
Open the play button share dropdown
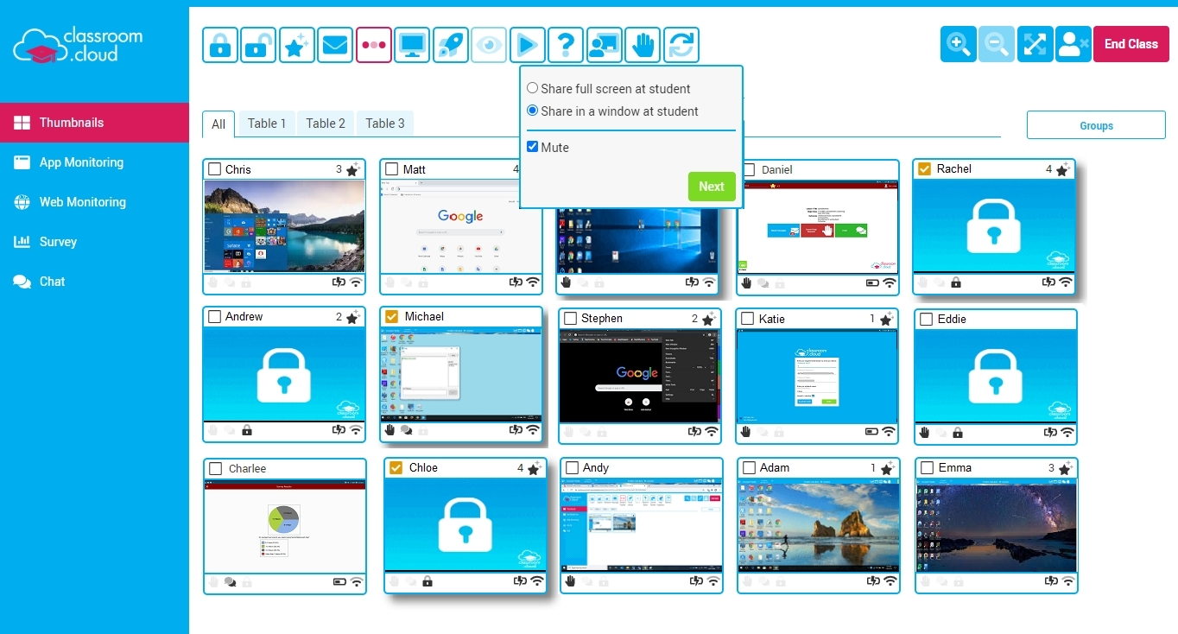click(527, 45)
